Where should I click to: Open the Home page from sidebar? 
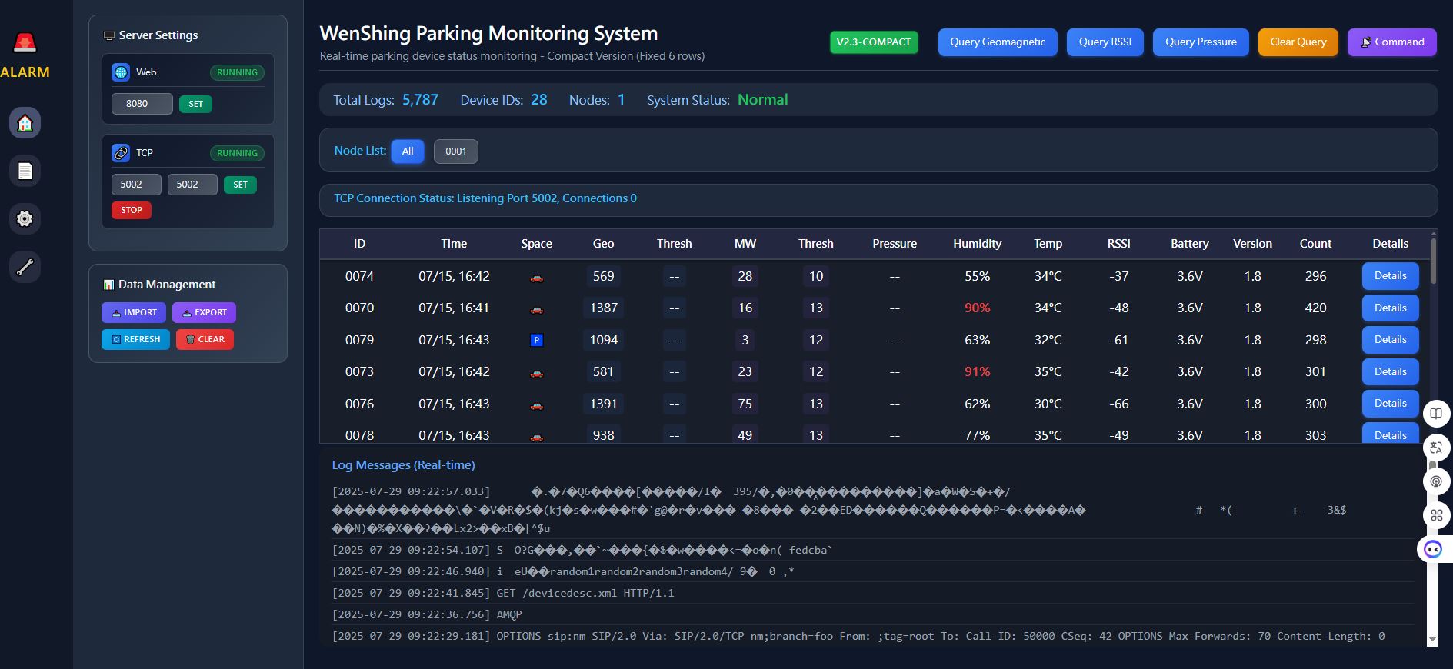[25, 123]
